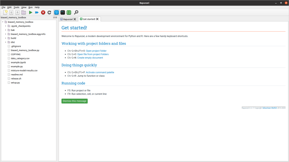Select the dist folder row
The image size is (289, 162).
click(13, 42)
